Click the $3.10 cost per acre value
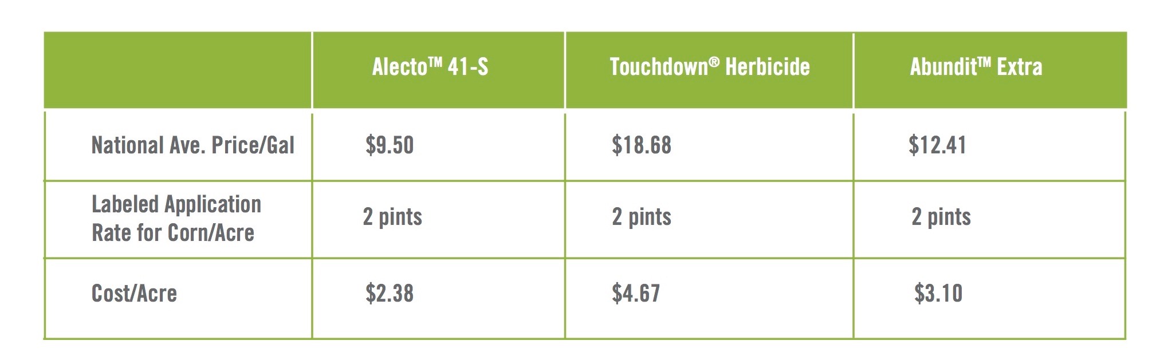This screenshot has height=360, width=1156. click(938, 293)
